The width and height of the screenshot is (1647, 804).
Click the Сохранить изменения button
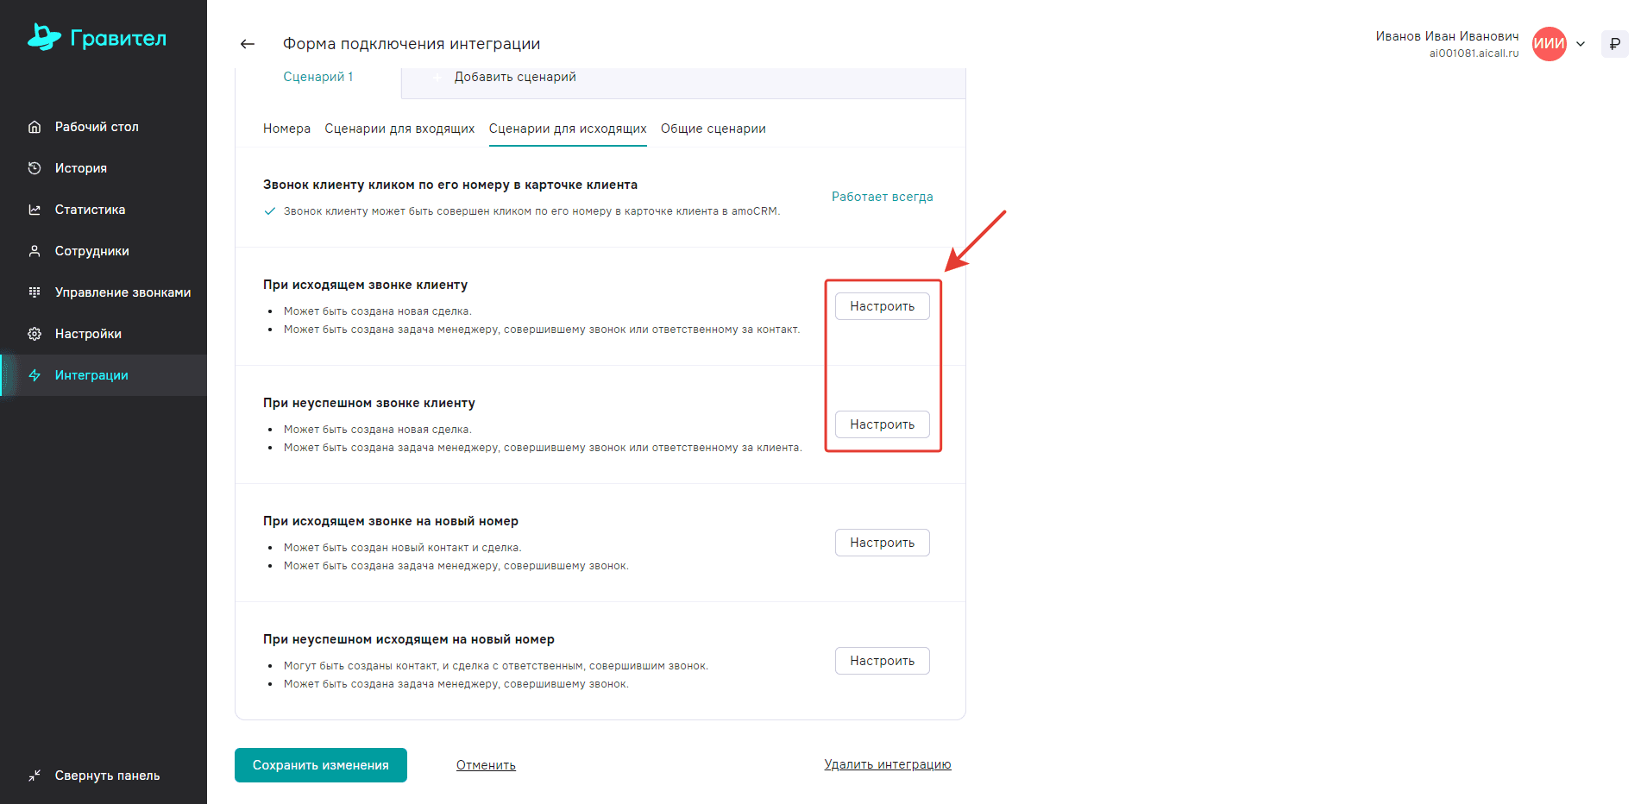[321, 765]
